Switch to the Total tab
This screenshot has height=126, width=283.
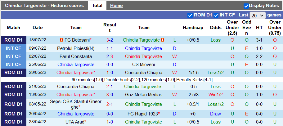click(97, 6)
